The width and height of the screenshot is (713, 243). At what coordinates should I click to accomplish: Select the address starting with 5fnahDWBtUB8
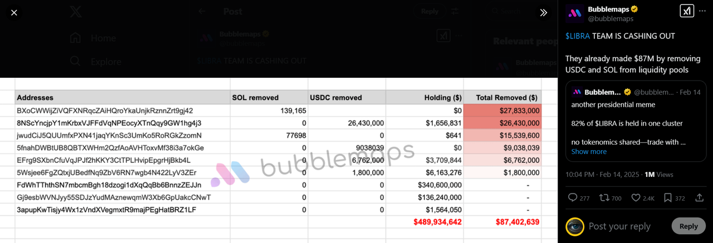click(110, 148)
